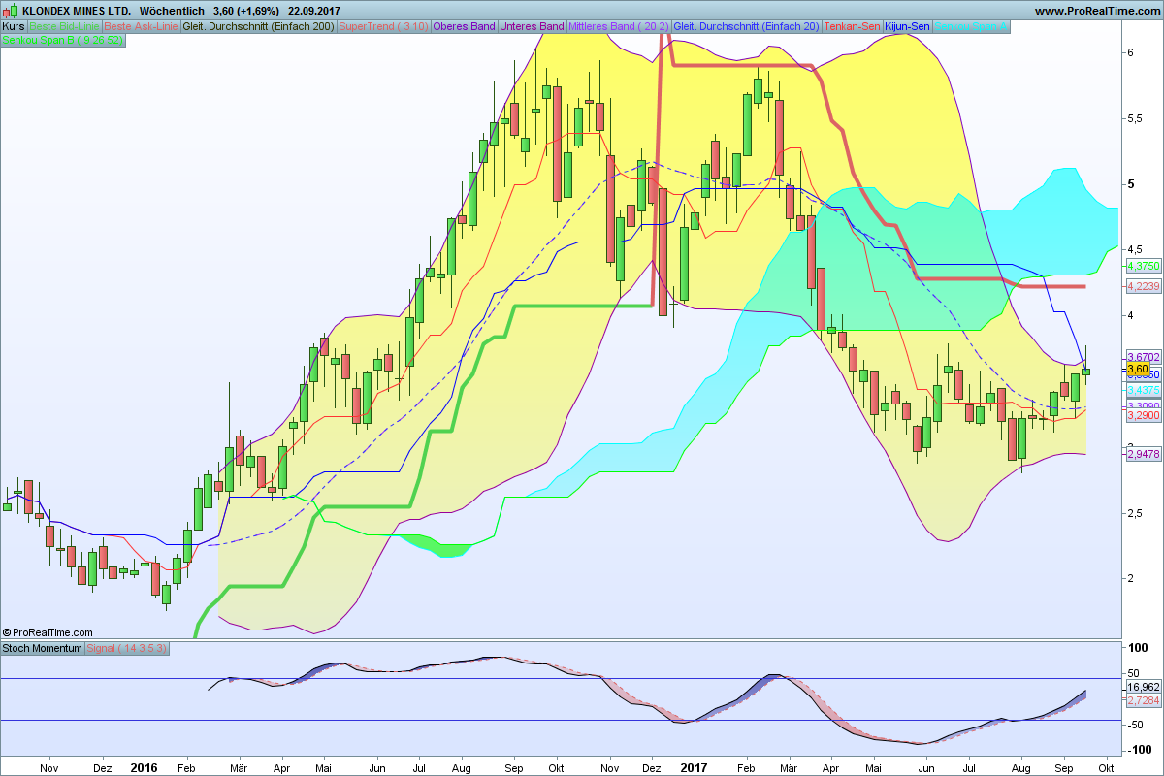This screenshot has height=776, width=1164.
Task: Click the 4,3750 green price marker
Action: [1143, 265]
